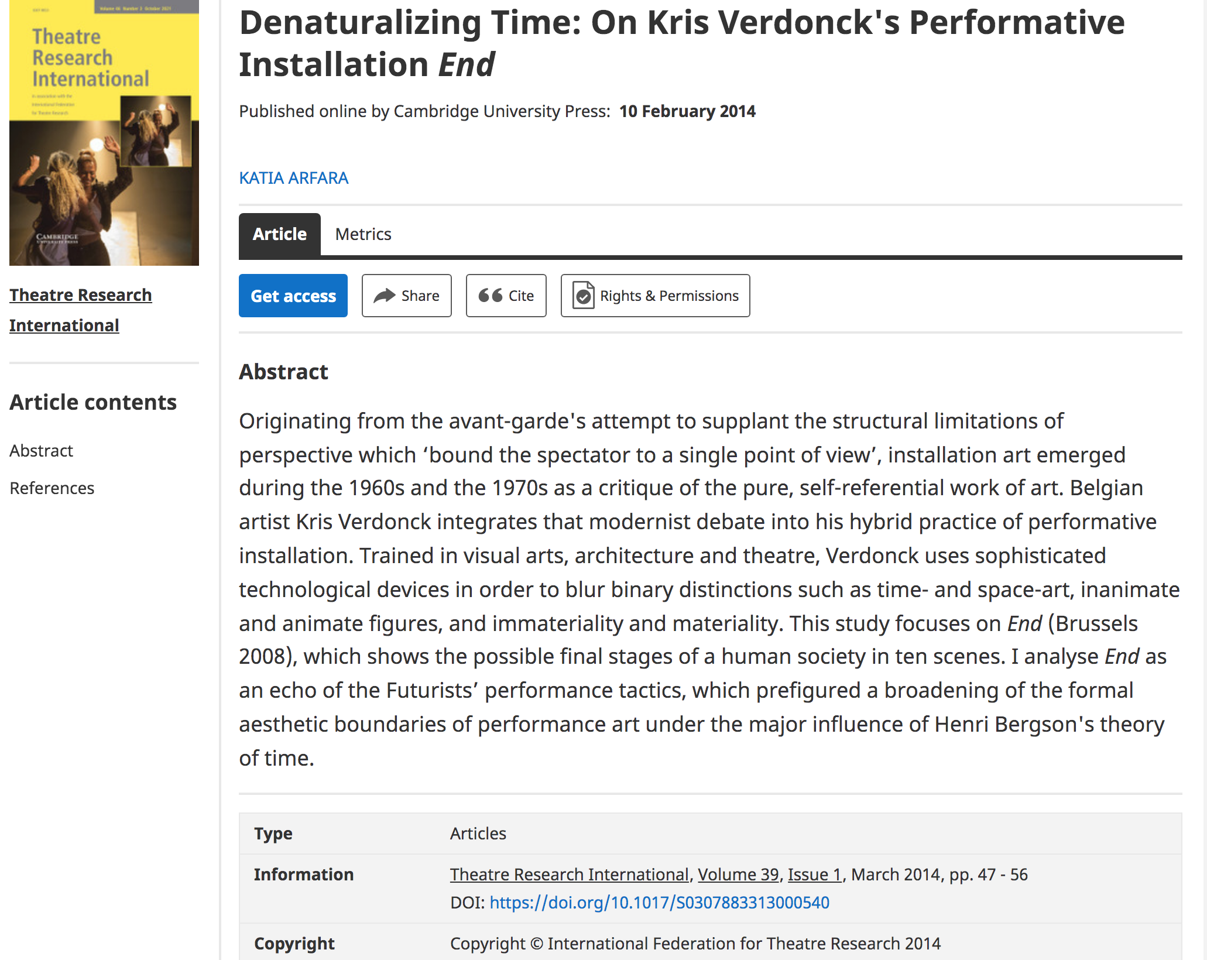Jump to References in Article contents
The image size is (1207, 960).
52,488
